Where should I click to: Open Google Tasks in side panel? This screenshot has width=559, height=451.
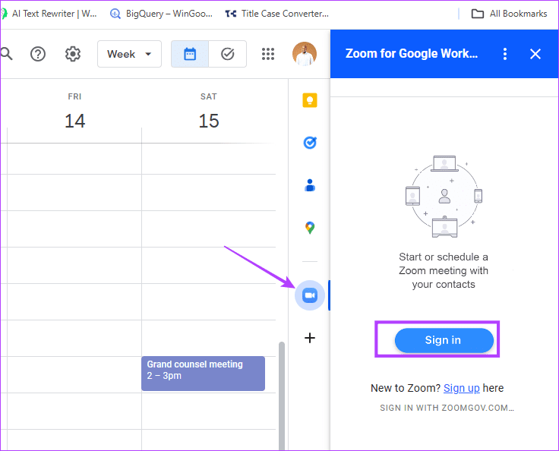pyautogui.click(x=309, y=143)
